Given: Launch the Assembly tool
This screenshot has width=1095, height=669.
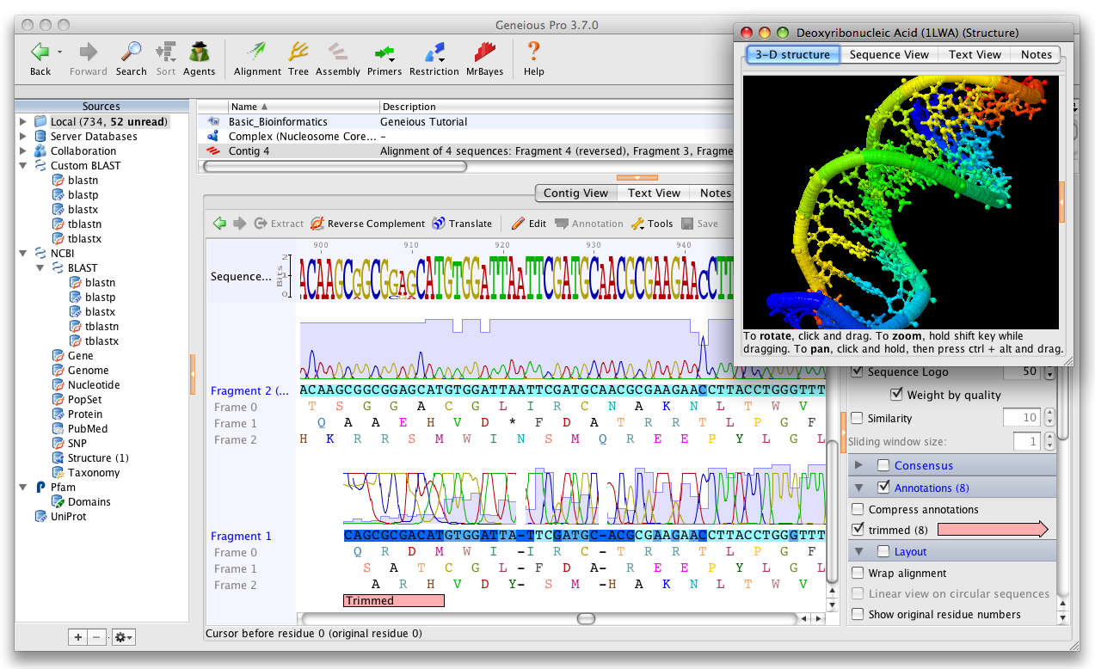Looking at the screenshot, I should pos(337,58).
